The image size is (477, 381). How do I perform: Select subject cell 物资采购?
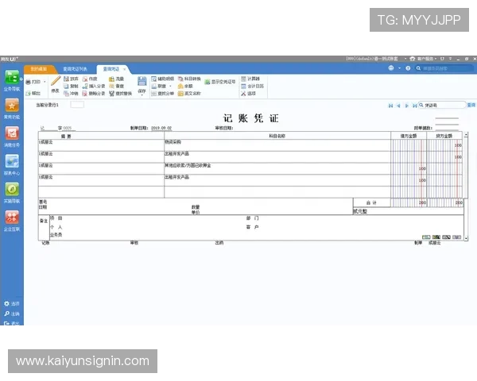(277, 145)
